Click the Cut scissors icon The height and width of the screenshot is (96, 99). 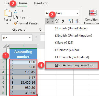[16, 11]
